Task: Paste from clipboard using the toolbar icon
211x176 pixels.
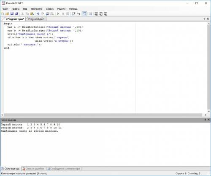Action: [32, 14]
